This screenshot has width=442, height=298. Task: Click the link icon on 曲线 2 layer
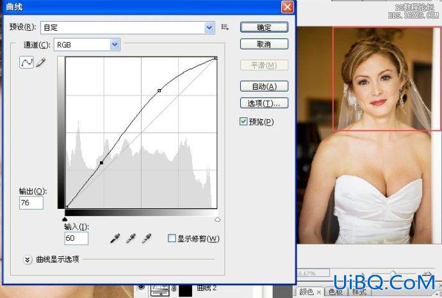174,288
